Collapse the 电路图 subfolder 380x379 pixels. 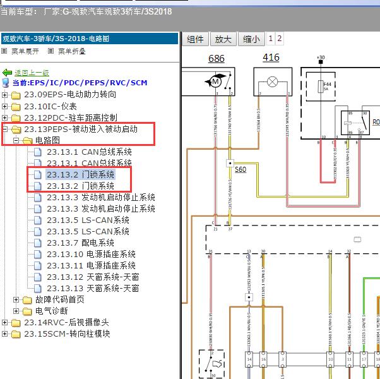(16, 140)
